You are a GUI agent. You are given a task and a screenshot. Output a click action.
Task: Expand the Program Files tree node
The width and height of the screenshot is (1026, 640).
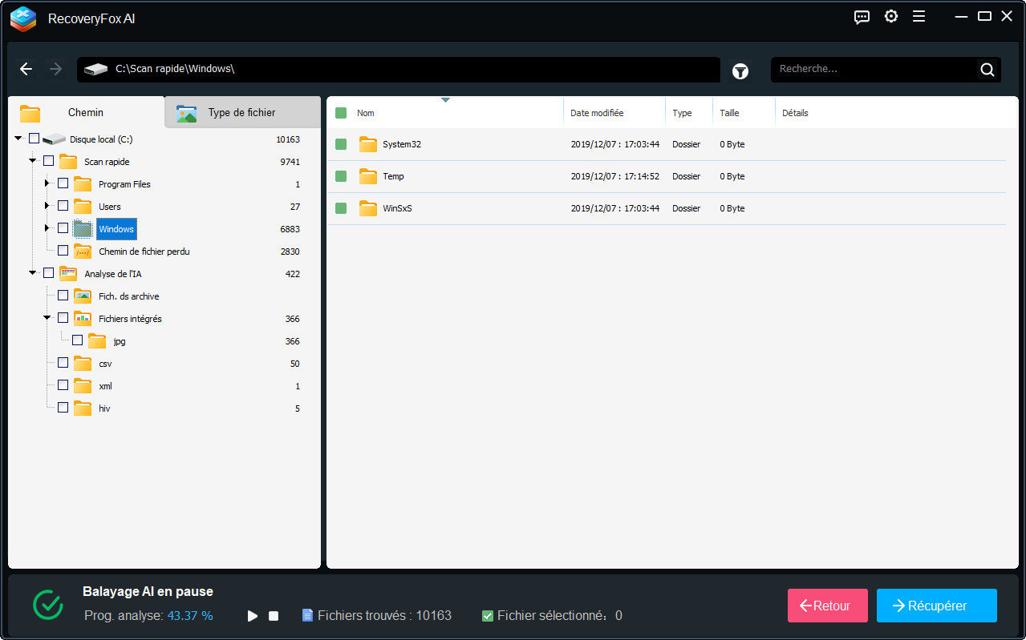point(47,183)
